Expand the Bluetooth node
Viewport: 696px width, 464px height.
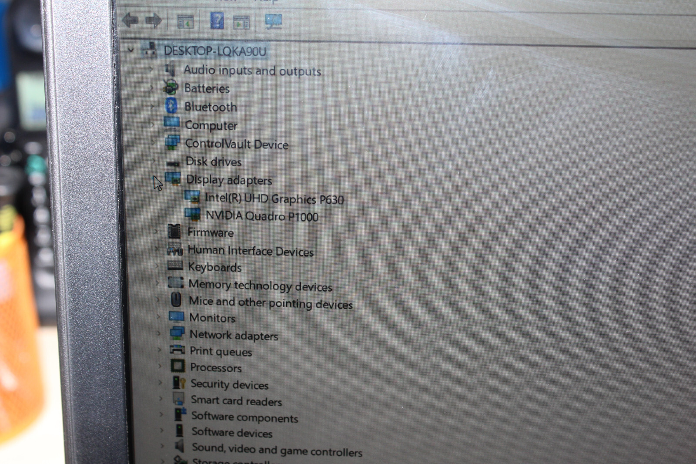153,106
